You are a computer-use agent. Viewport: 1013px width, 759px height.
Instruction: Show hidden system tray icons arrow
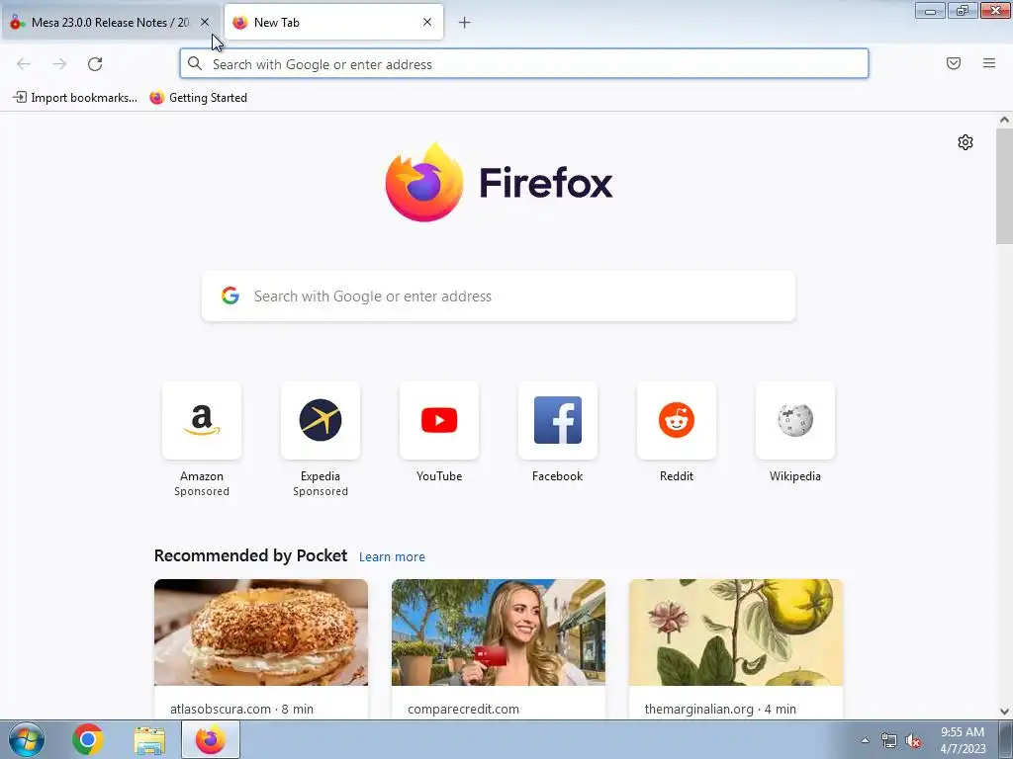[x=865, y=740]
